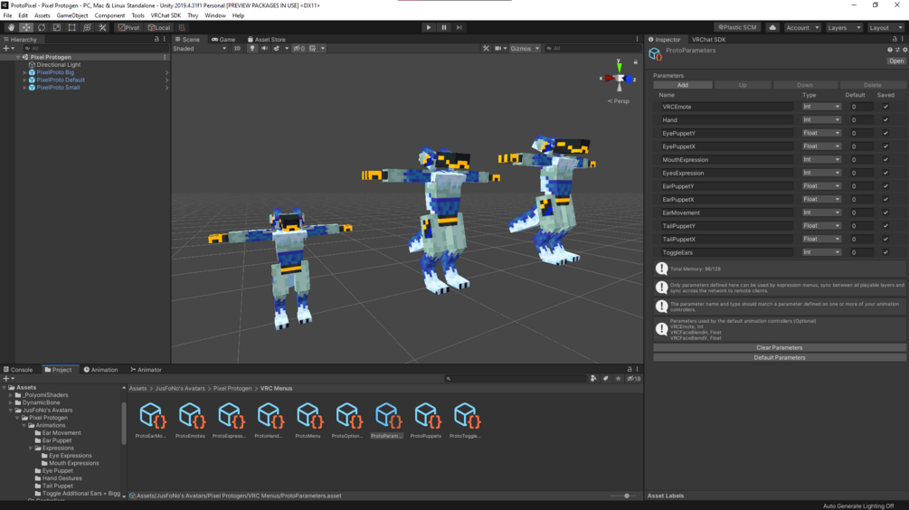
Task: Click Default Parameters button
Action: click(x=779, y=357)
